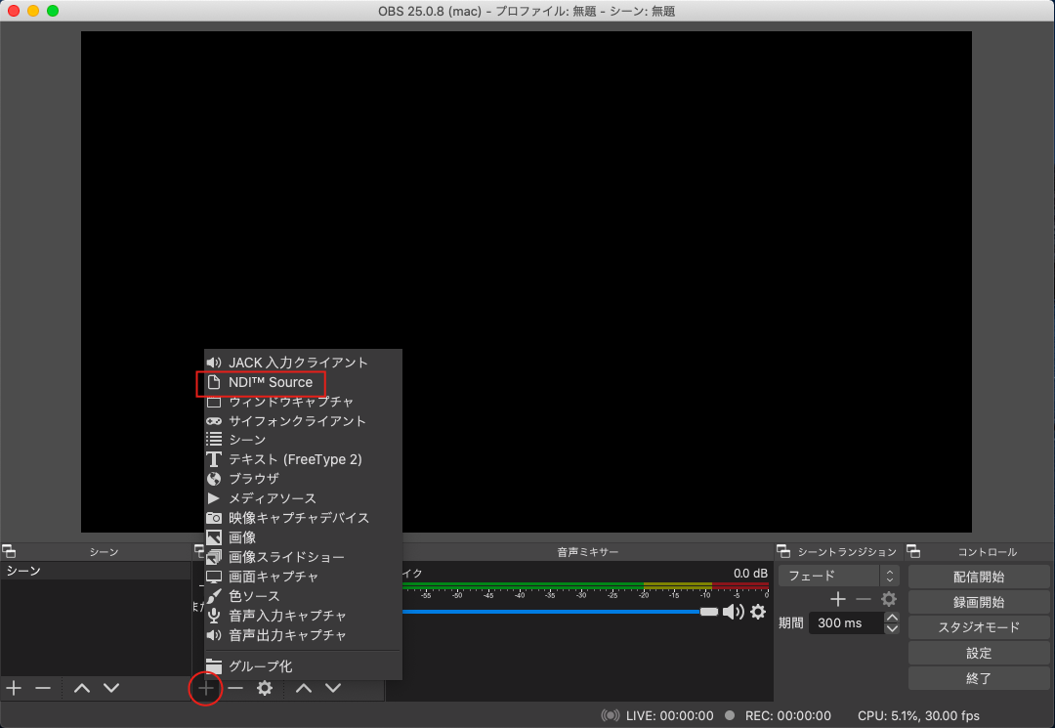Image resolution: width=1055 pixels, height=728 pixels.
Task: Click the CPU usage status text
Action: tap(918, 716)
